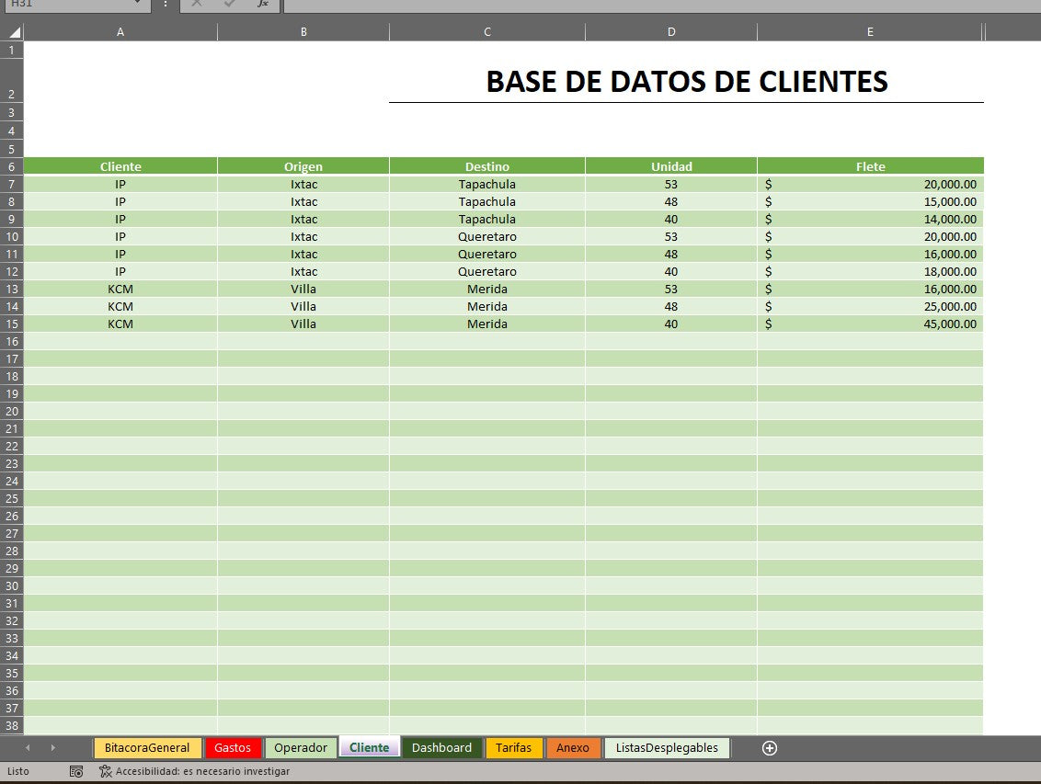Select the BASE DE DATOS DE CLIENTES title
This screenshot has width=1041, height=784.
click(x=686, y=82)
